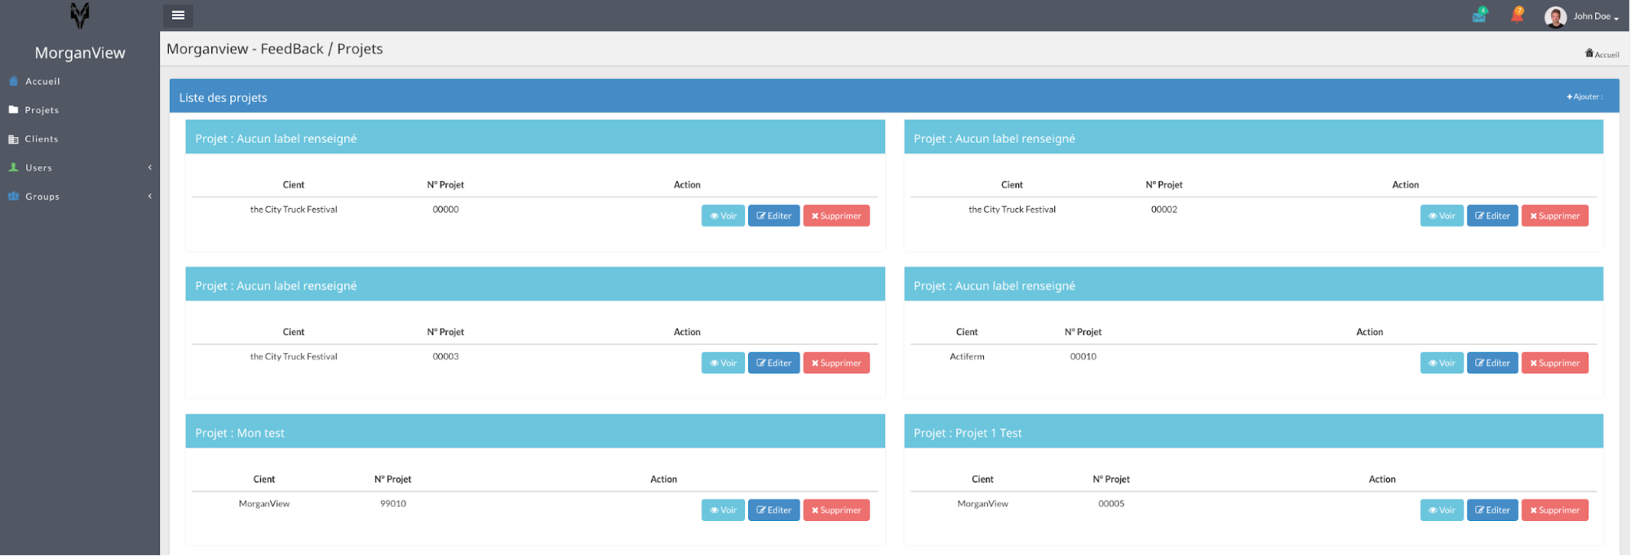View project 00000 with Voir button
The height and width of the screenshot is (556, 1631).
point(723,216)
